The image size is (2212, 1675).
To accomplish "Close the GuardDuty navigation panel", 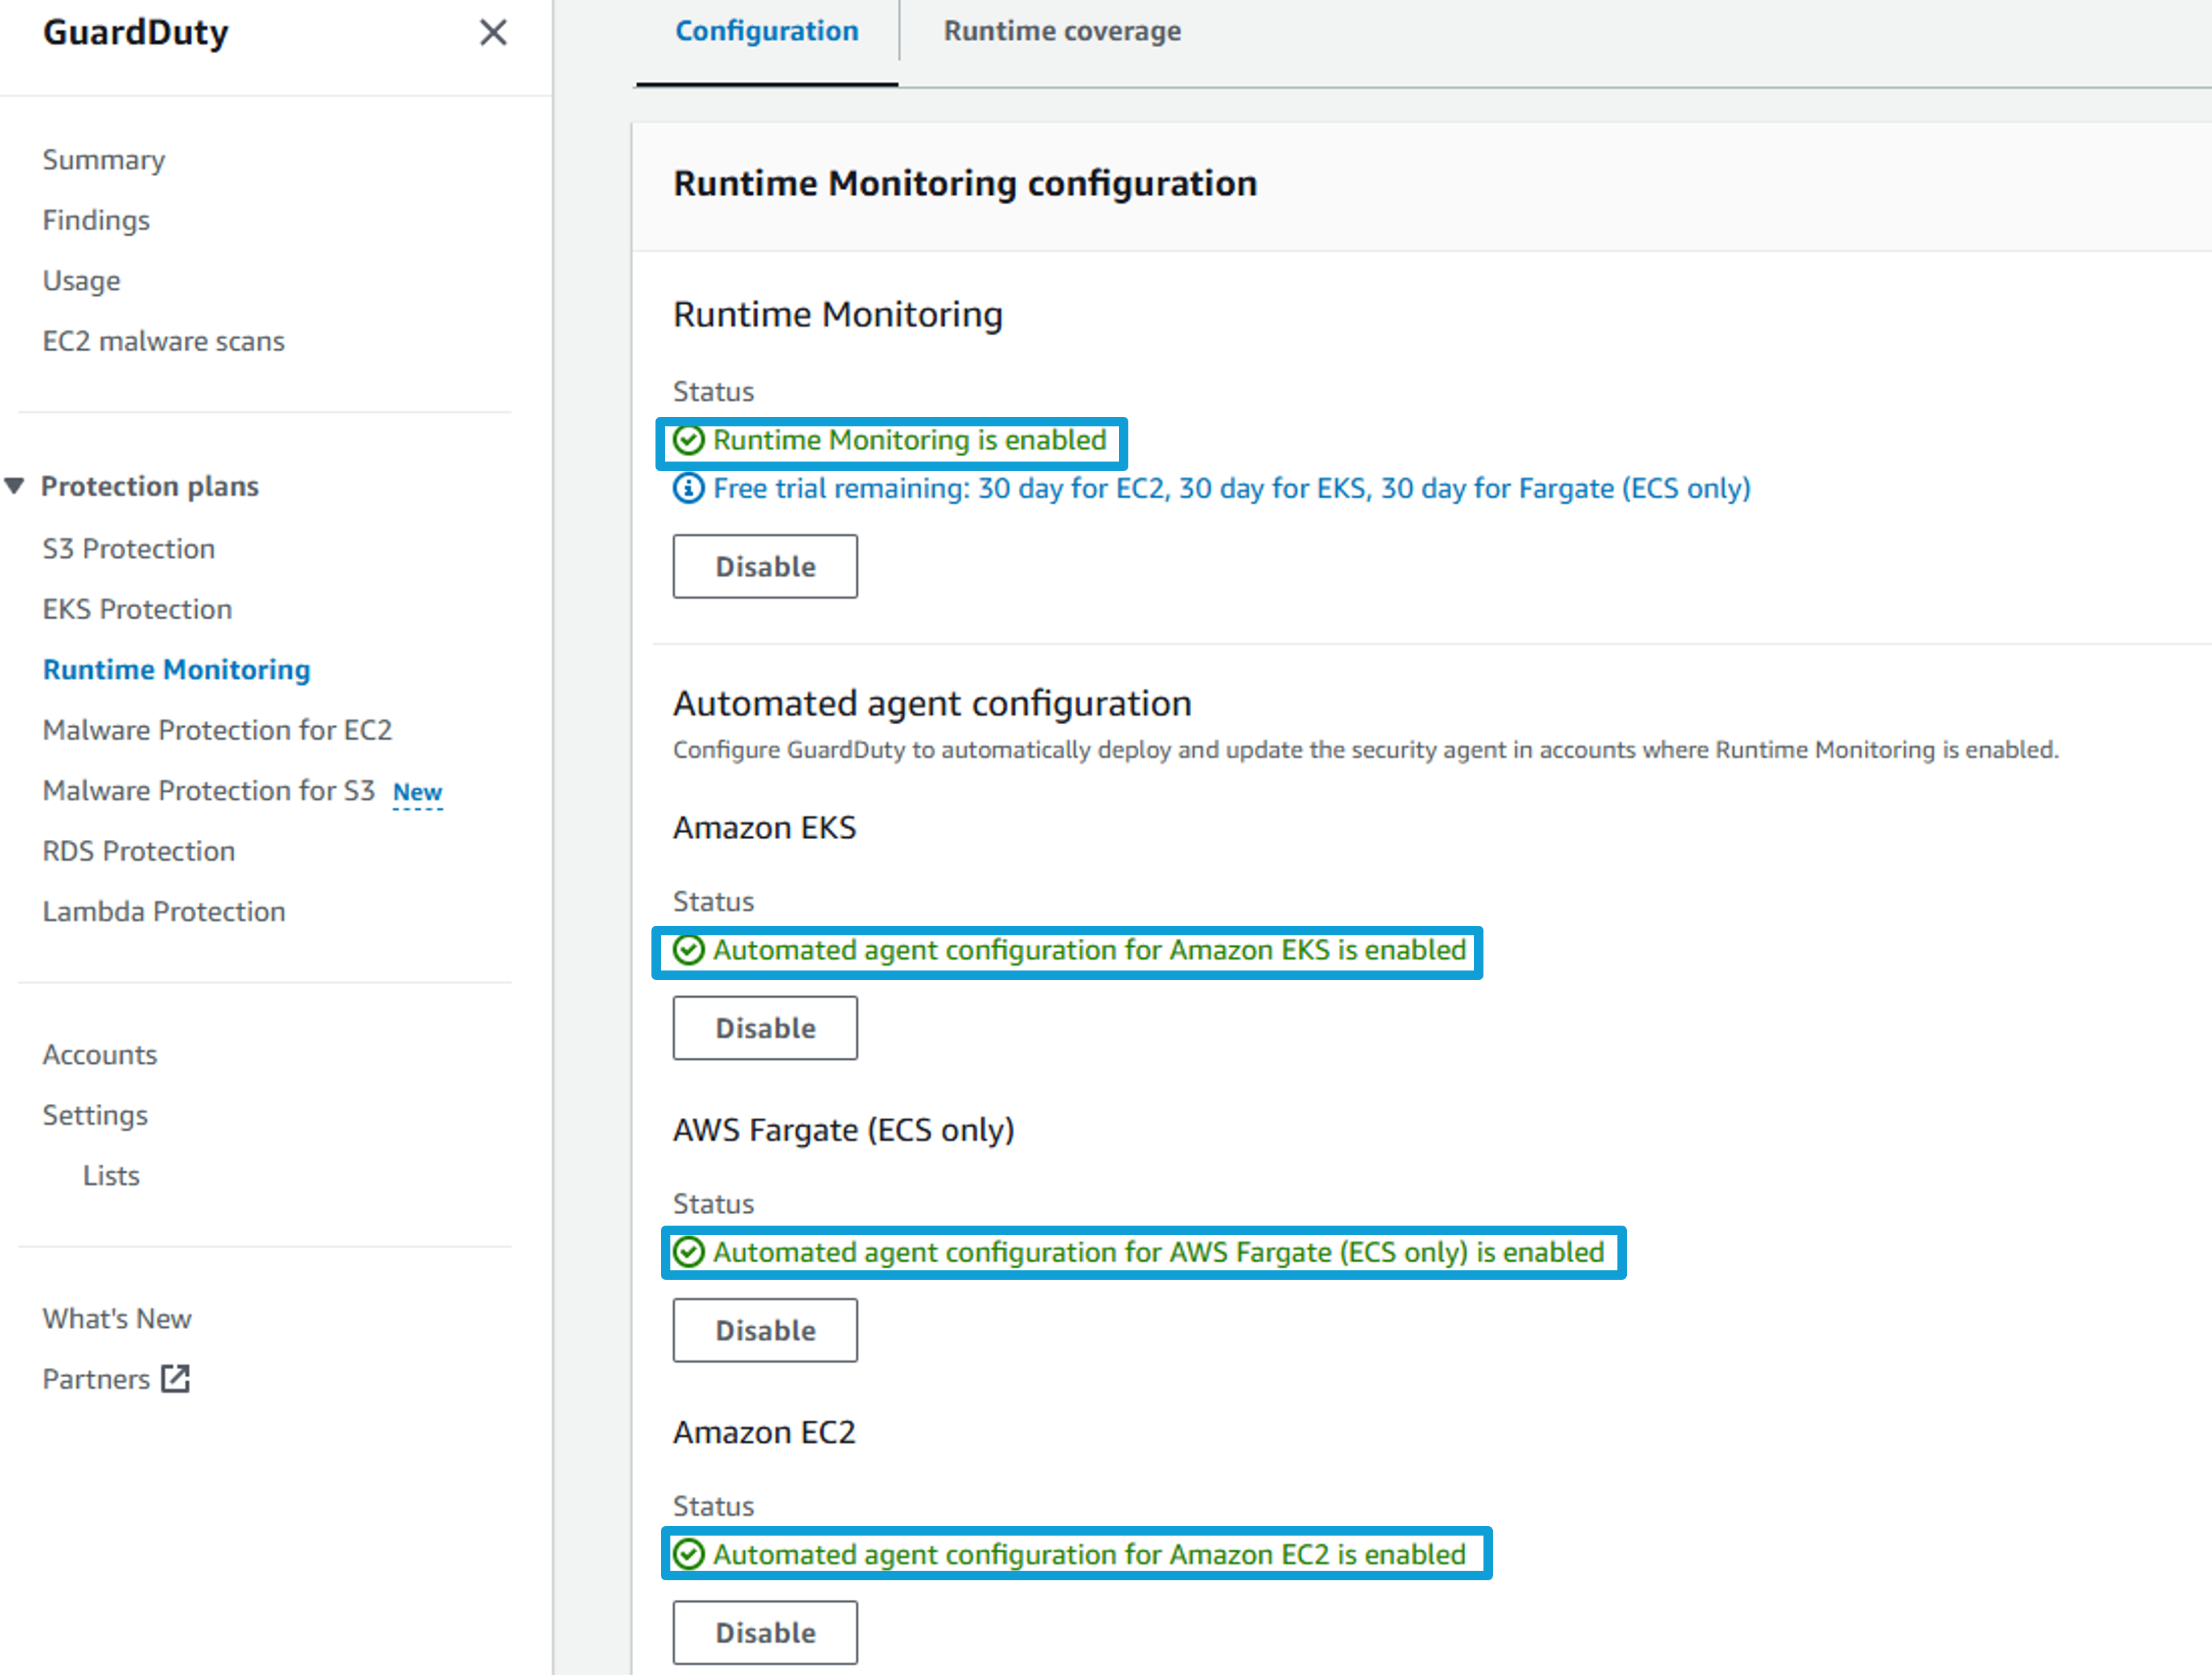I will point(493,33).
